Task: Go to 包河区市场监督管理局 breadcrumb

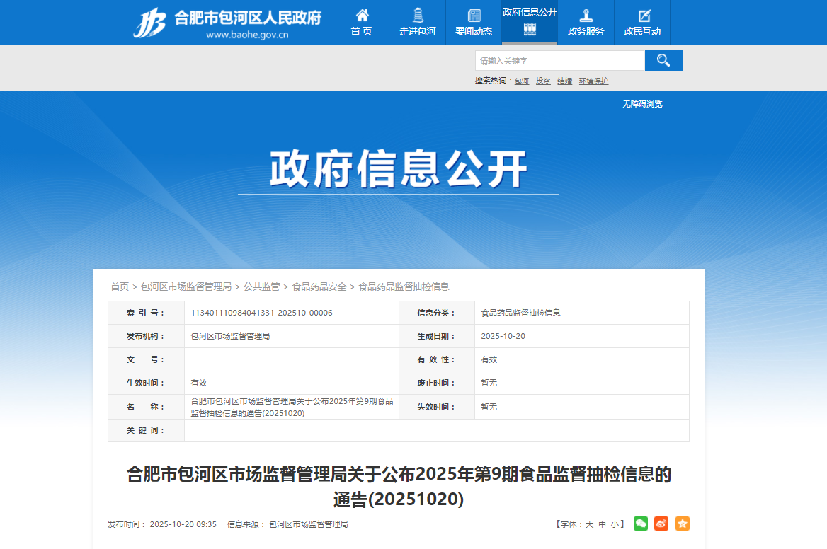Action: pos(186,287)
